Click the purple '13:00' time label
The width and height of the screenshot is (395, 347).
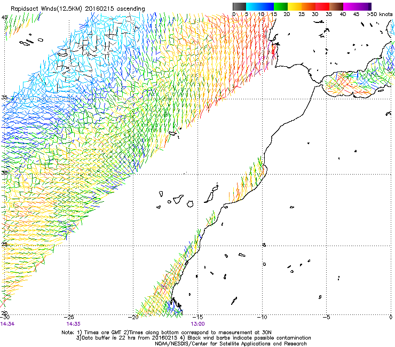[197, 324]
